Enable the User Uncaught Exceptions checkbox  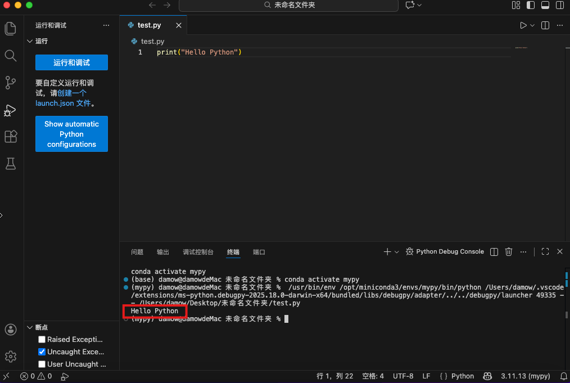(x=42, y=364)
